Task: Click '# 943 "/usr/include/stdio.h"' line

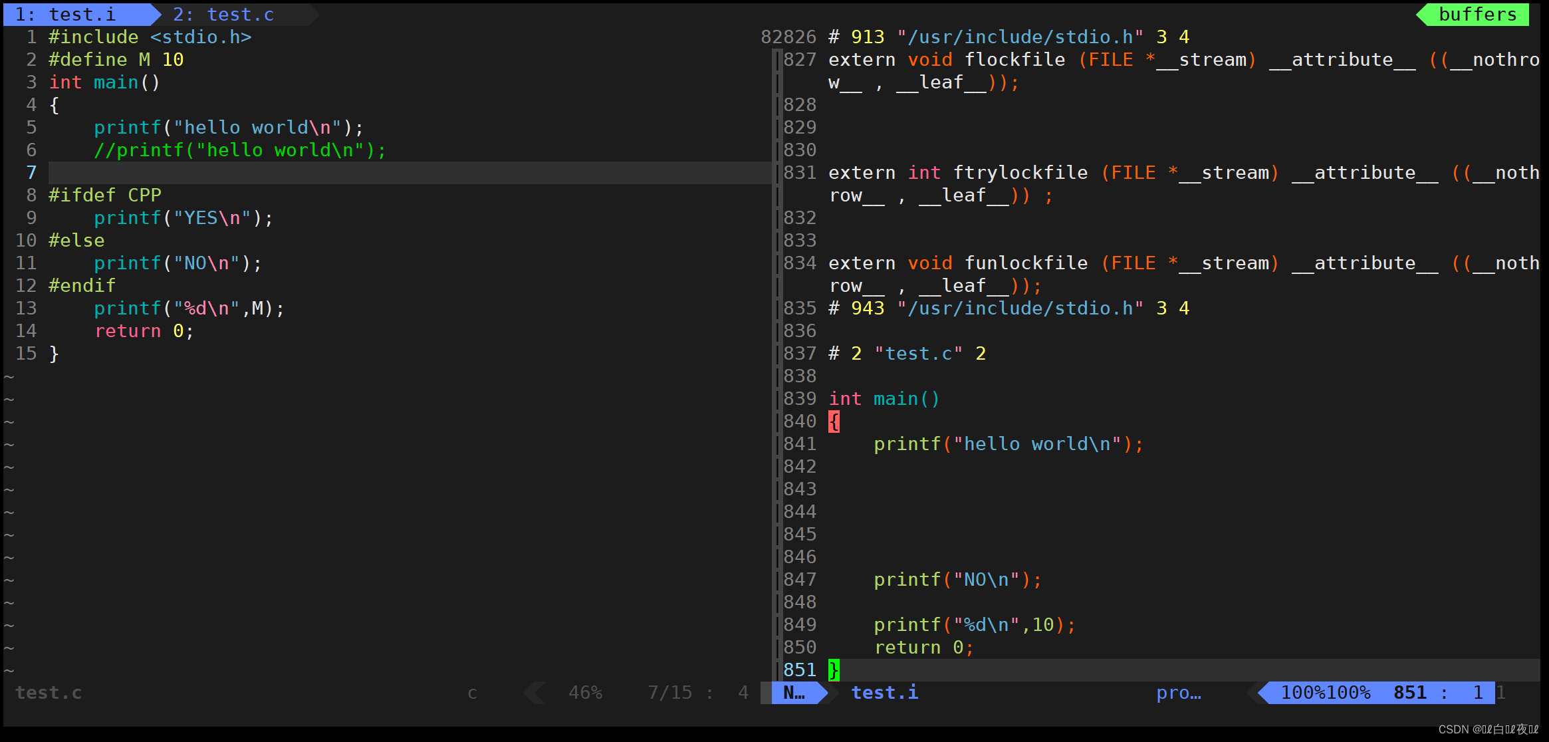Action: [x=1009, y=309]
